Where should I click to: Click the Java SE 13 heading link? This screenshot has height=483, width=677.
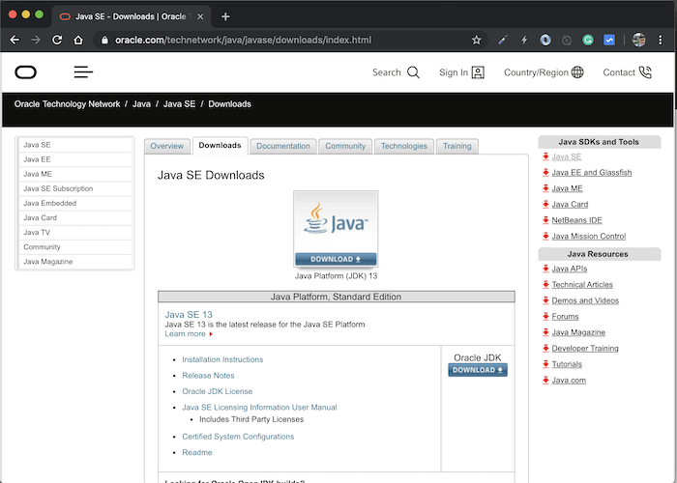[189, 315]
